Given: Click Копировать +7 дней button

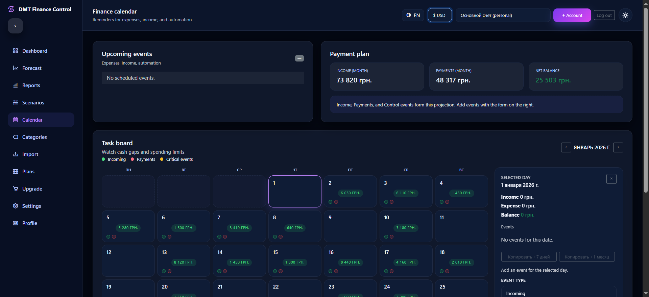Looking at the screenshot, I should pos(529,257).
